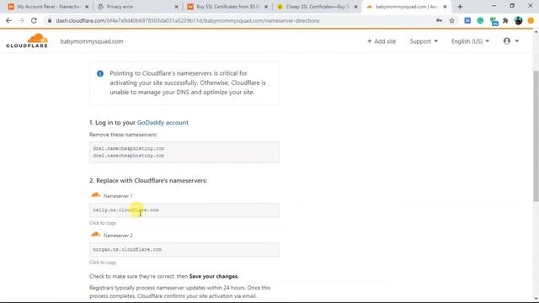Close the babymommysquad.com tab
Viewport: 539px width, 303px height.
point(445,7)
